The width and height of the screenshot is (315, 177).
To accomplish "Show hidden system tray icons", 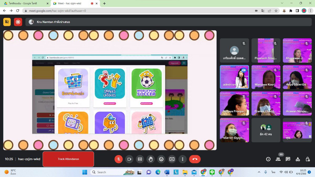I will 259,172.
